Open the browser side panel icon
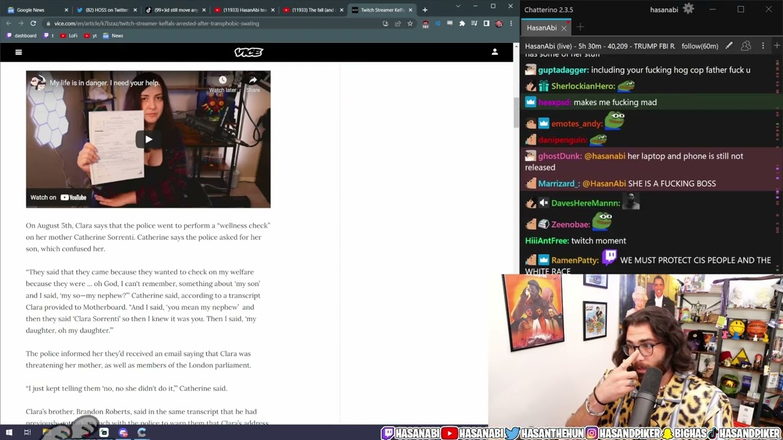Screen dimensions: 783x440 486,23
